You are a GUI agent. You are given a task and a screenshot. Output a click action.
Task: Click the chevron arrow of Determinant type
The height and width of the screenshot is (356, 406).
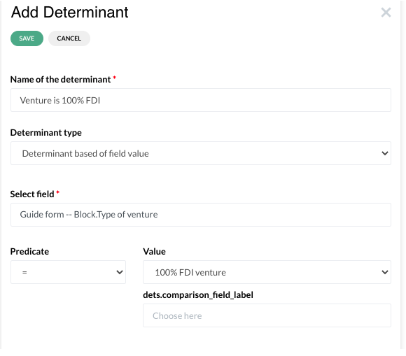385,153
